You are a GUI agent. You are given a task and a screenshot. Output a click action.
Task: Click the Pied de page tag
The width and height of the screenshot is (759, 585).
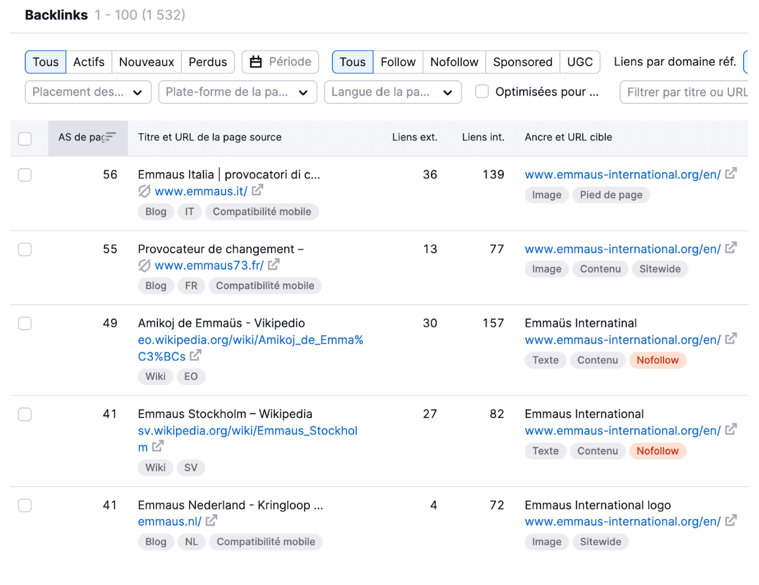coord(611,195)
